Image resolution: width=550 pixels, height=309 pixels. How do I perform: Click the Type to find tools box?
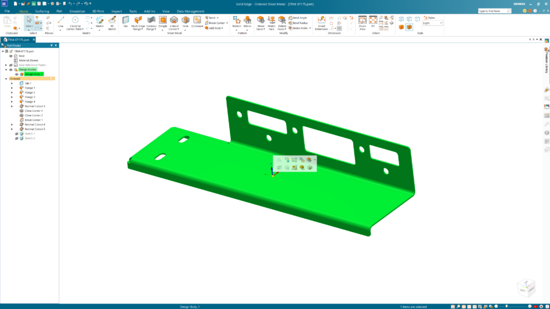pos(494,11)
